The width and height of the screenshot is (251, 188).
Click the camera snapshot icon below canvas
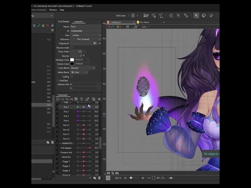109,173
